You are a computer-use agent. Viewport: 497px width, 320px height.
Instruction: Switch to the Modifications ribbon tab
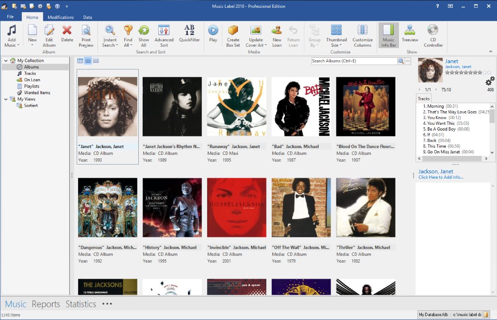pos(61,17)
